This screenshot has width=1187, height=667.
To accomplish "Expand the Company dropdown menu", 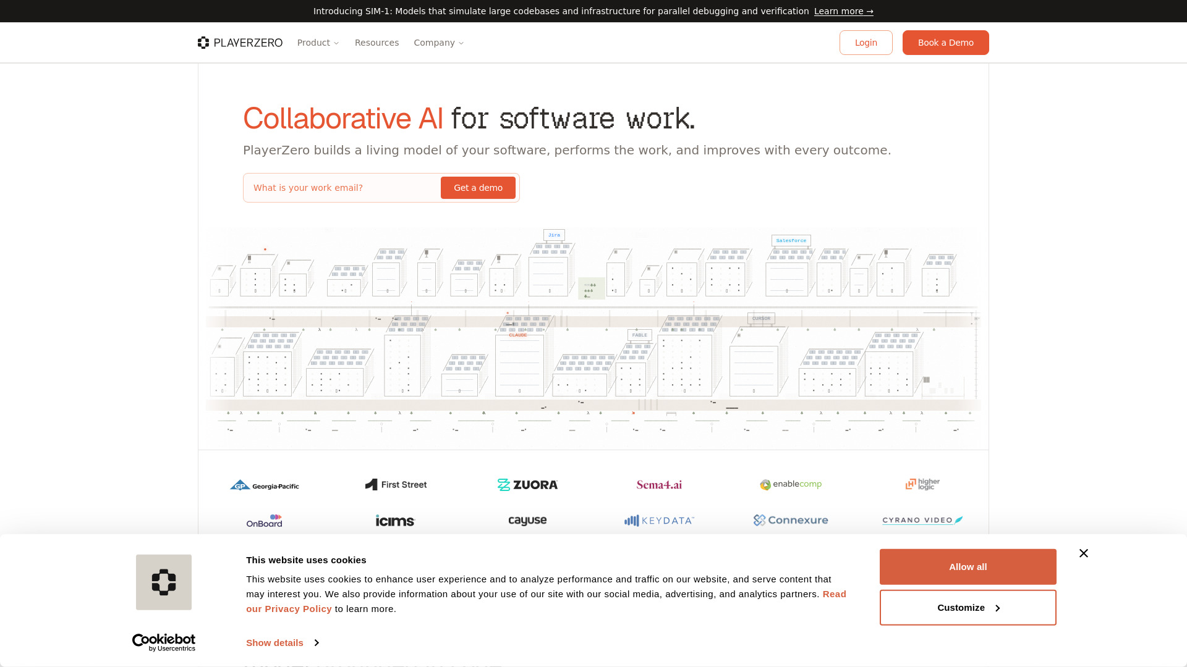I will pos(439,43).
